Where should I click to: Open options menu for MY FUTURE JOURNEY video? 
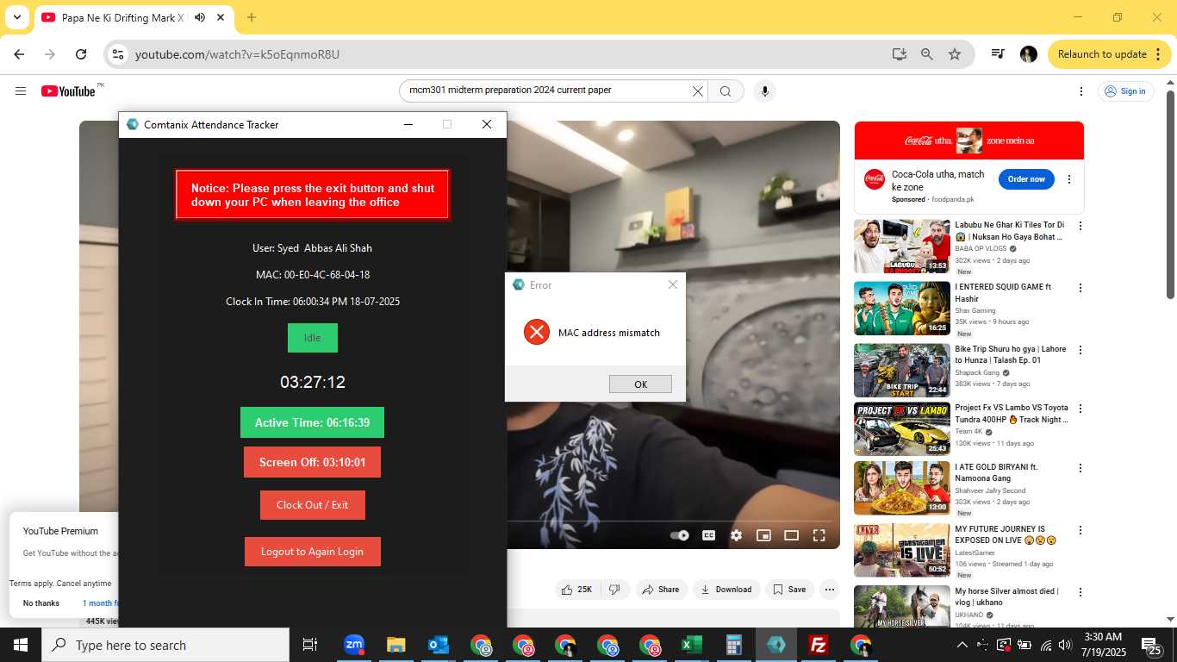tap(1080, 531)
